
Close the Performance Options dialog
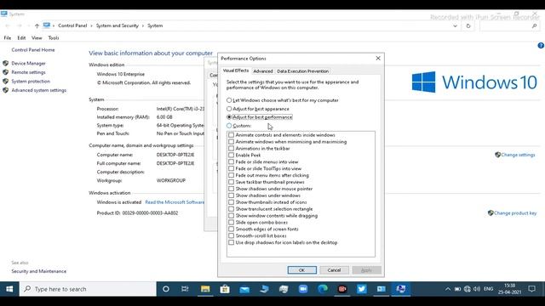pyautogui.click(x=378, y=59)
